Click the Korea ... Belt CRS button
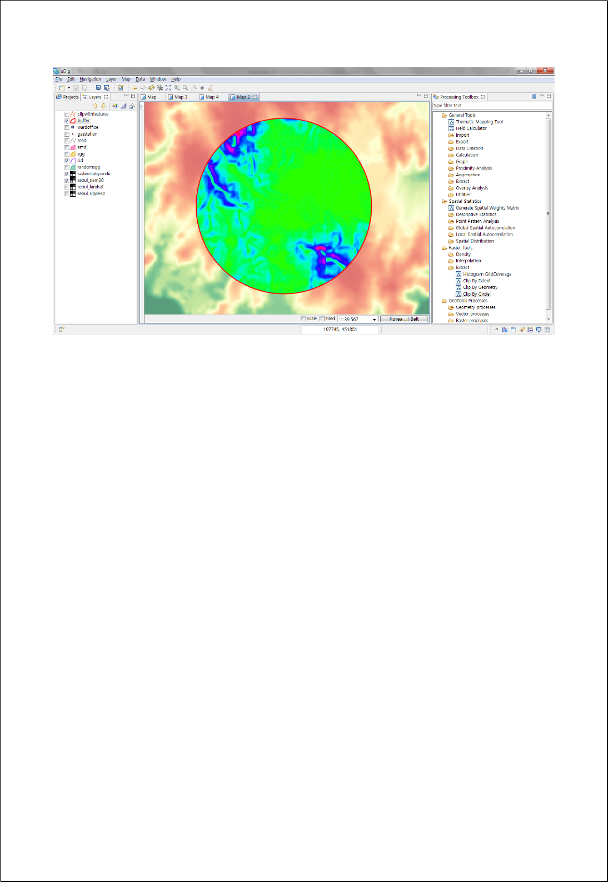 click(404, 319)
